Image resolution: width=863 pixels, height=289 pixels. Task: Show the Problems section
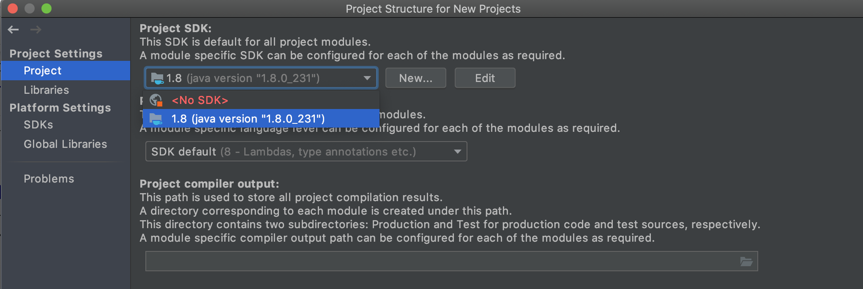[x=49, y=179]
